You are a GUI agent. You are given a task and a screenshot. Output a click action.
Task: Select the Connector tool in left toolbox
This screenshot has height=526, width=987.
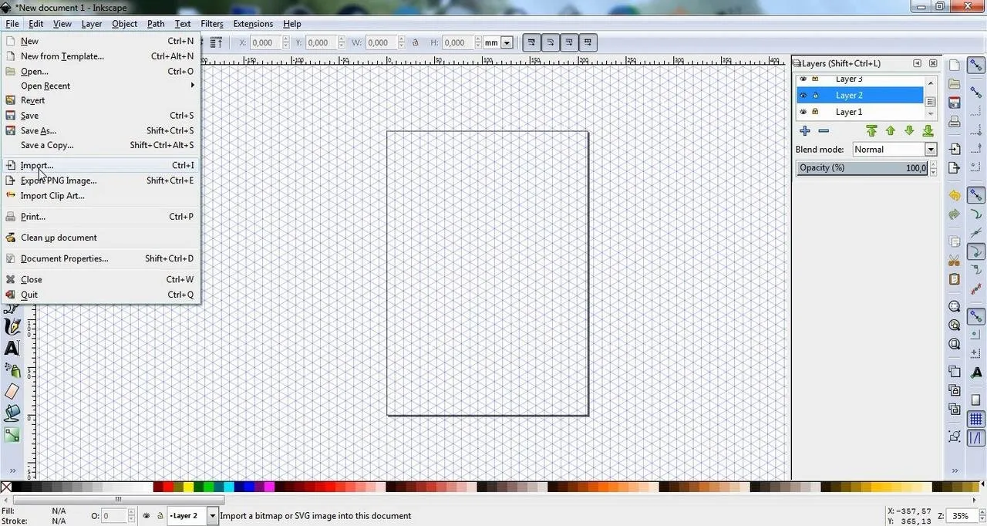12,435
